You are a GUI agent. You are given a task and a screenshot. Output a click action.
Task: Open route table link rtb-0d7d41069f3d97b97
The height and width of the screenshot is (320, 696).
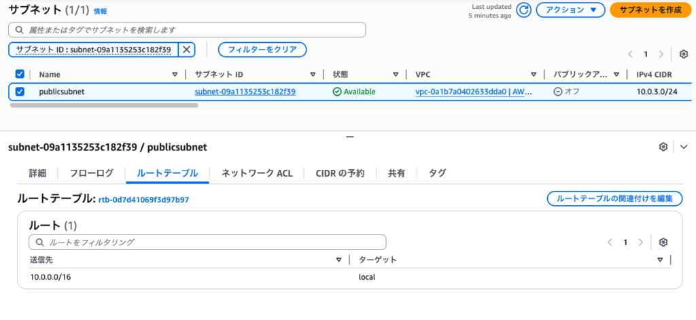[143, 200]
